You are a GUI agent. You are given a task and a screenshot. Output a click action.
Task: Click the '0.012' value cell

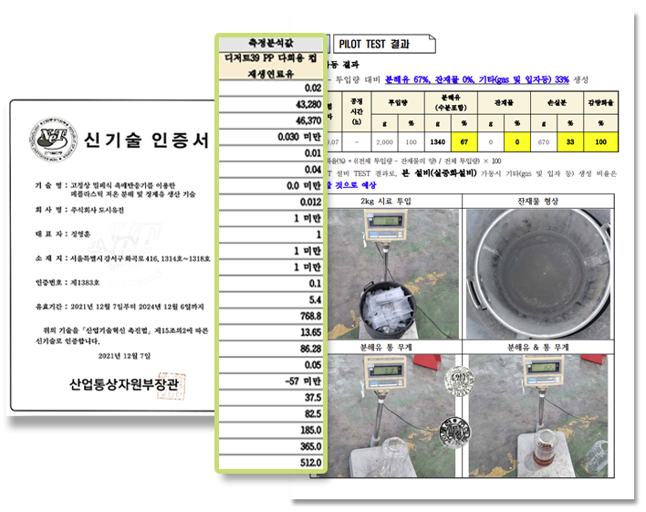click(271, 202)
